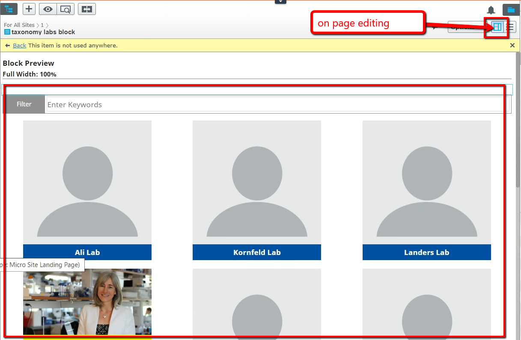Click the 'For All Sites' breadcrumb
Screen dimensions: 521x340
pos(19,25)
